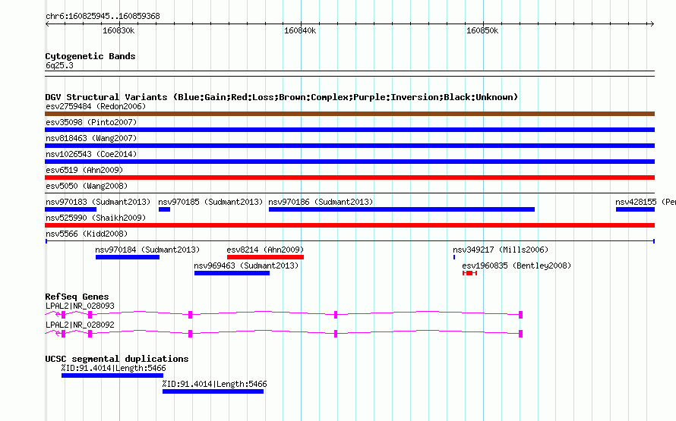Image resolution: width=676 pixels, height=421 pixels.
Task: Select the esv1960835 (Bentley2008) red glyph
Action: (469, 273)
